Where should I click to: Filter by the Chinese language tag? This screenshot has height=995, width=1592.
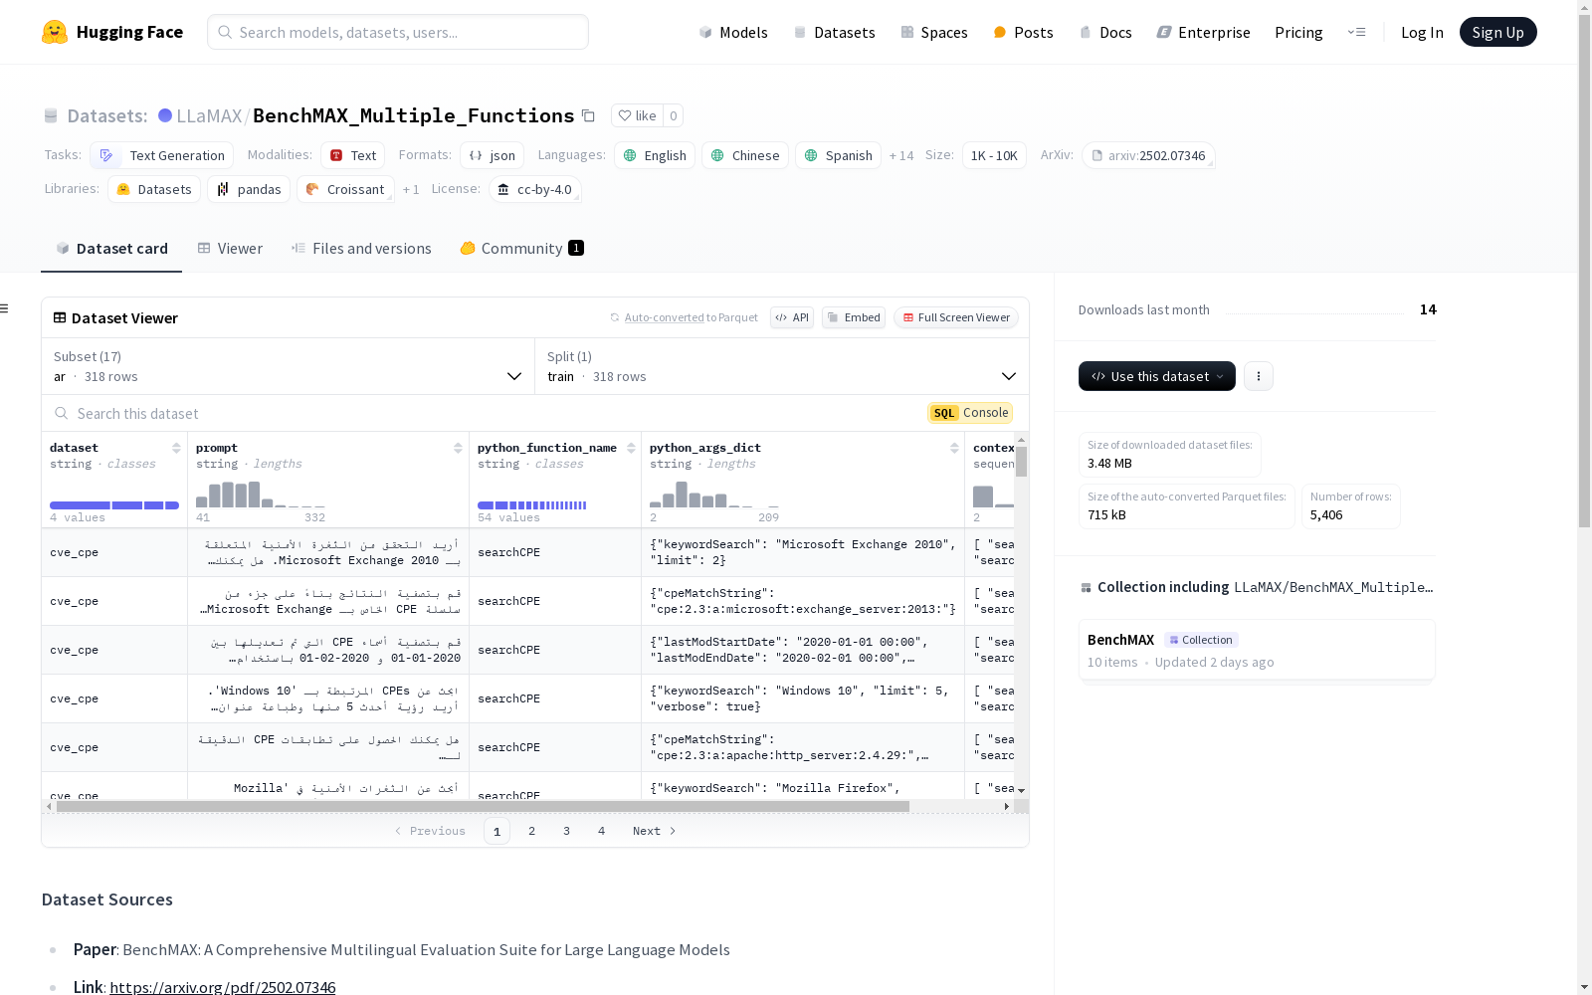(745, 155)
